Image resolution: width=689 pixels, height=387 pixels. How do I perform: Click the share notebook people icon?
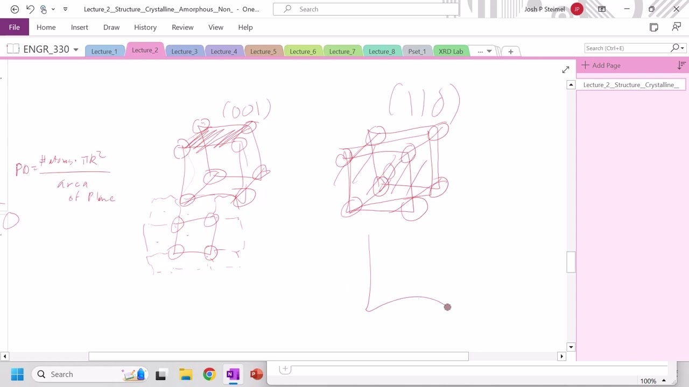pos(677,27)
